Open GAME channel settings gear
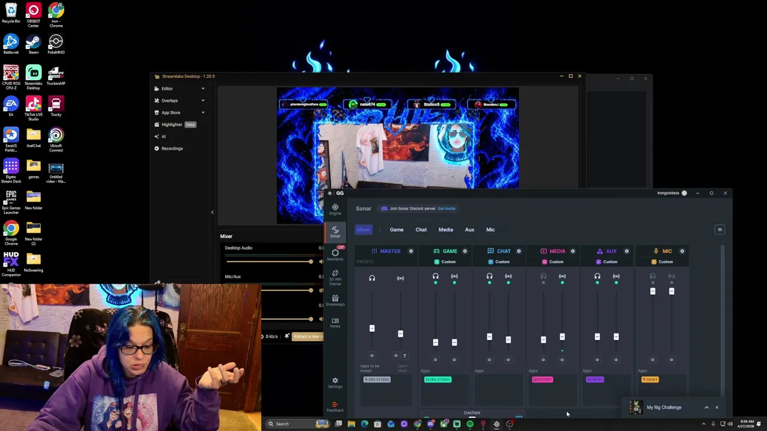Image resolution: width=767 pixels, height=431 pixels. click(465, 251)
